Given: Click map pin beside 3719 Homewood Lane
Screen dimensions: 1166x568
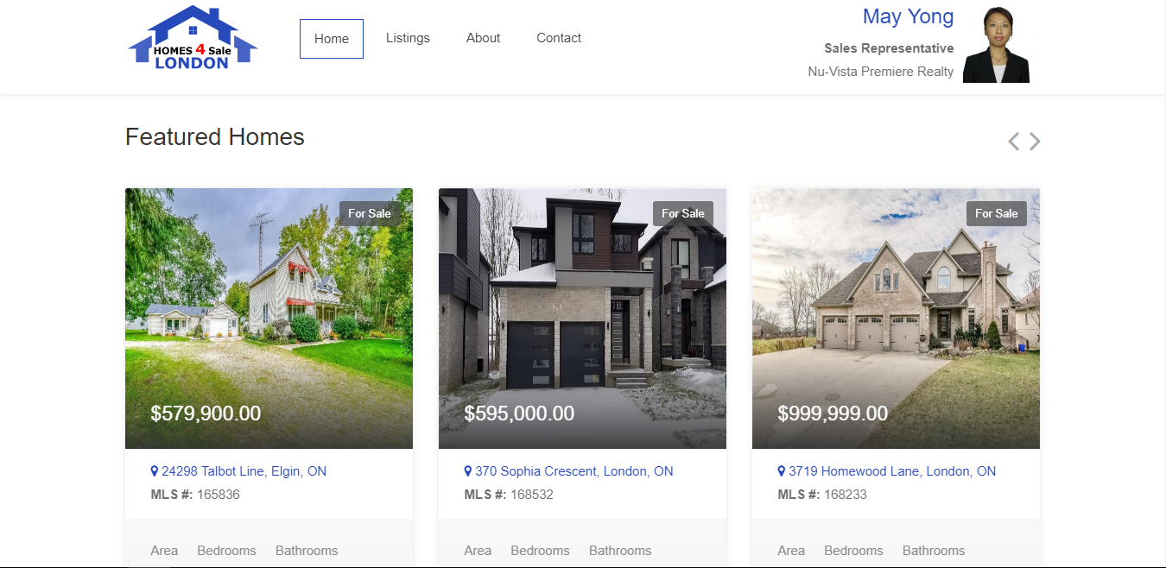Looking at the screenshot, I should 782,471.
